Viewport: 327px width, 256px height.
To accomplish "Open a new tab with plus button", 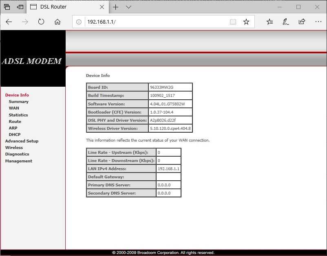I will click(115, 7).
